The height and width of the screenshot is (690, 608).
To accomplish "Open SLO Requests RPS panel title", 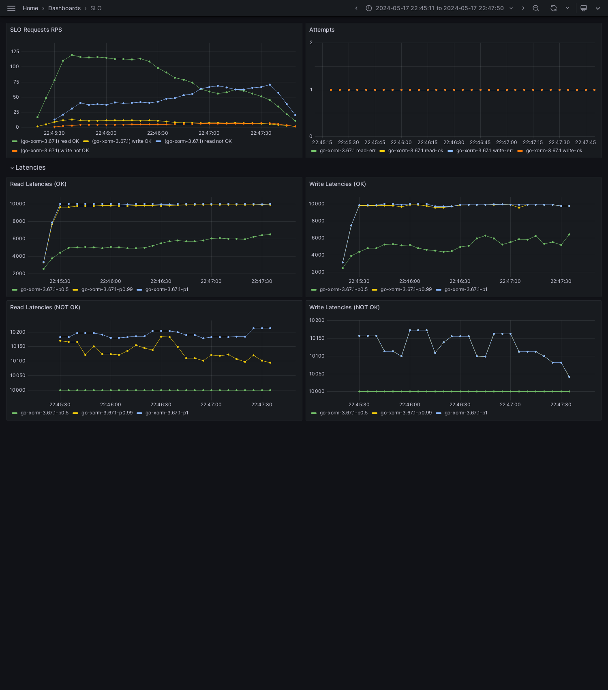I will click(36, 30).
